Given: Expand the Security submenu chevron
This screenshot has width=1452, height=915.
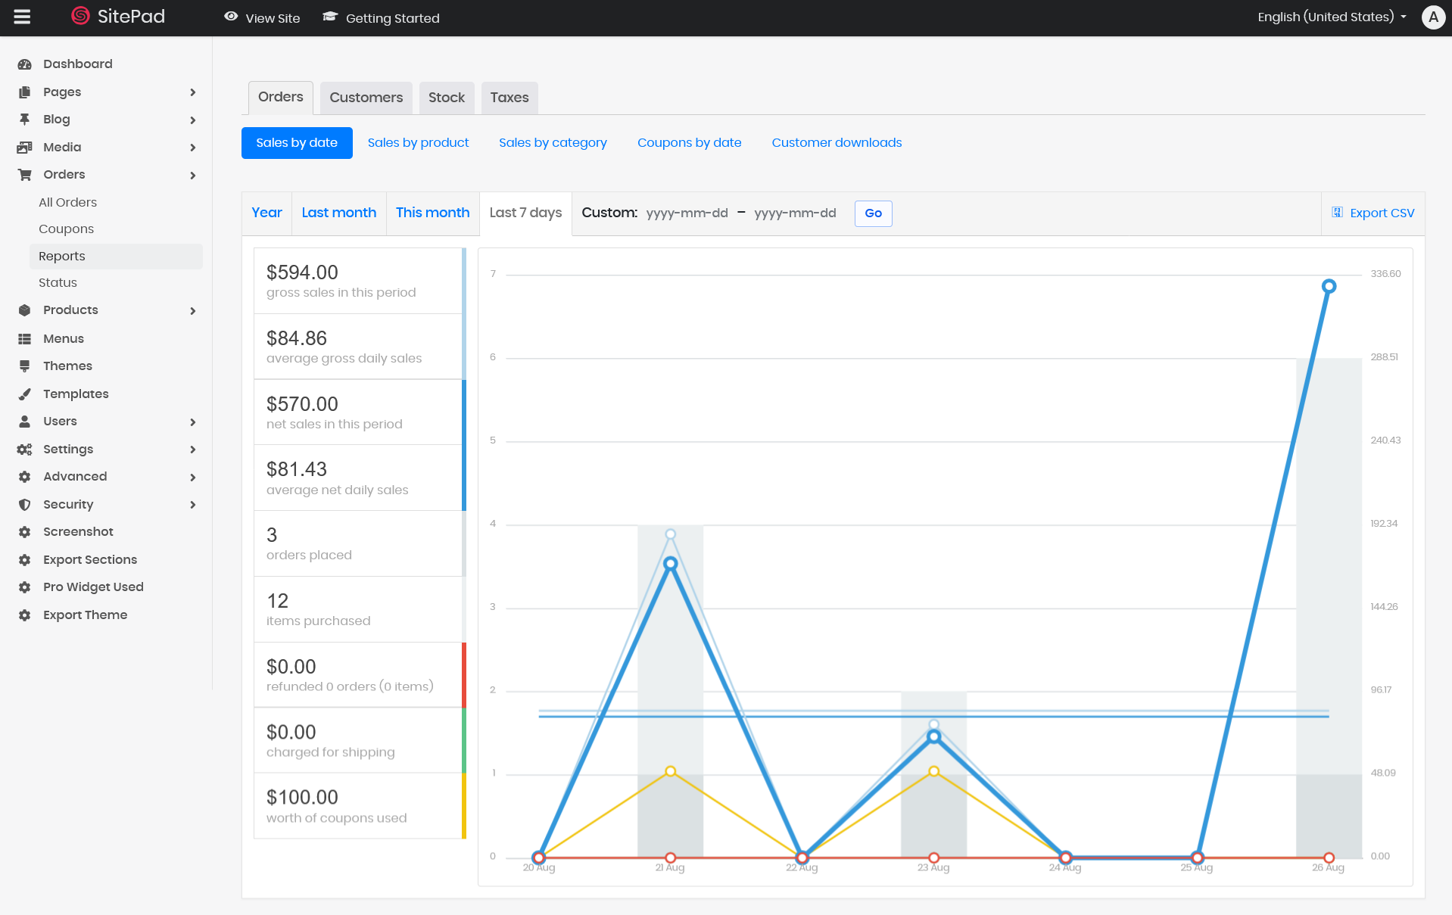Looking at the screenshot, I should [x=193, y=505].
